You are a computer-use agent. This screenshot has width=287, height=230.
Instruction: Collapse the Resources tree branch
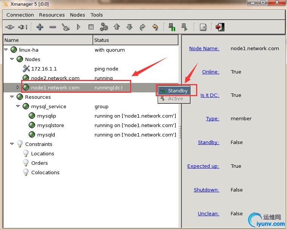tap(12, 97)
